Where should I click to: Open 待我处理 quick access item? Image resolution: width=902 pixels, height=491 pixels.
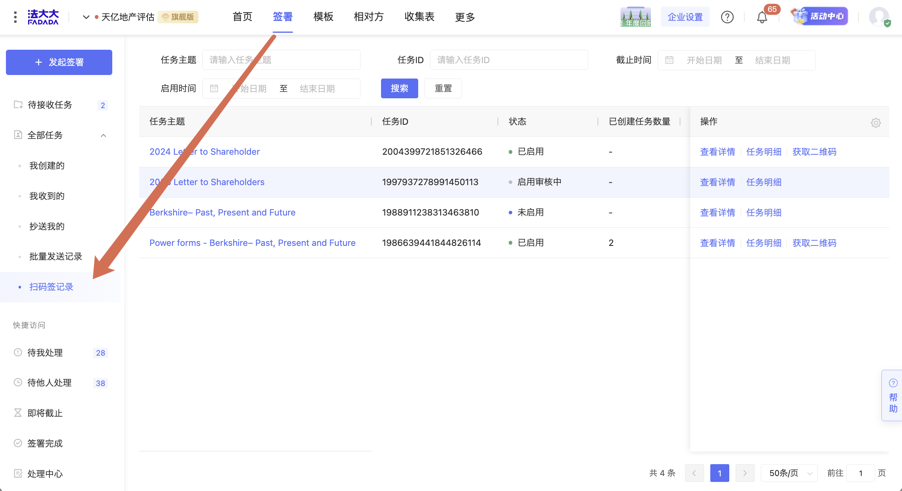[45, 352]
